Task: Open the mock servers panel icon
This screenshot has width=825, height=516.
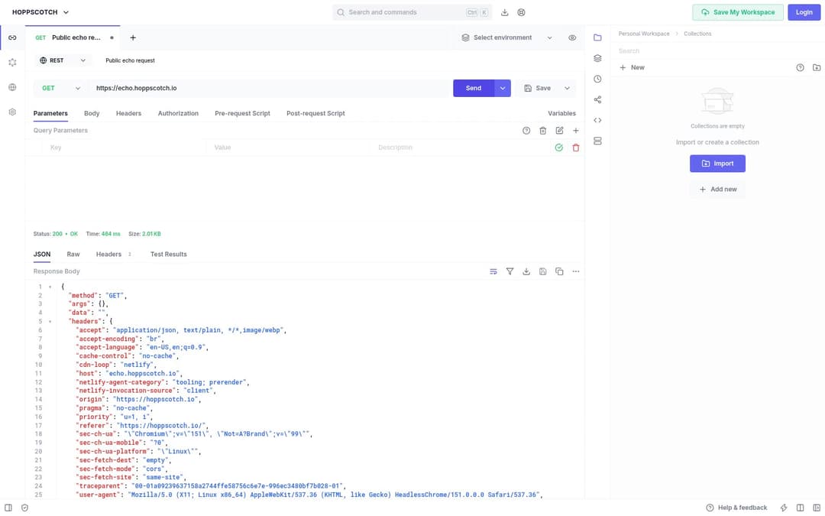Action: click(x=597, y=141)
